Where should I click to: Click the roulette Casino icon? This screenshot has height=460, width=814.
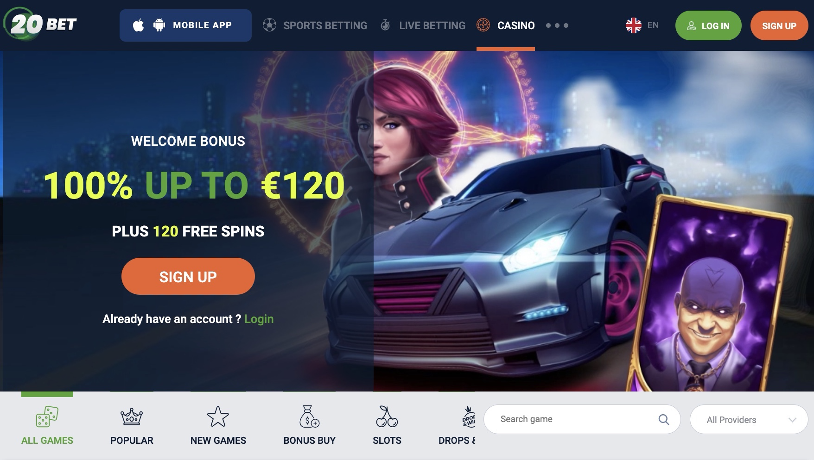[483, 25]
